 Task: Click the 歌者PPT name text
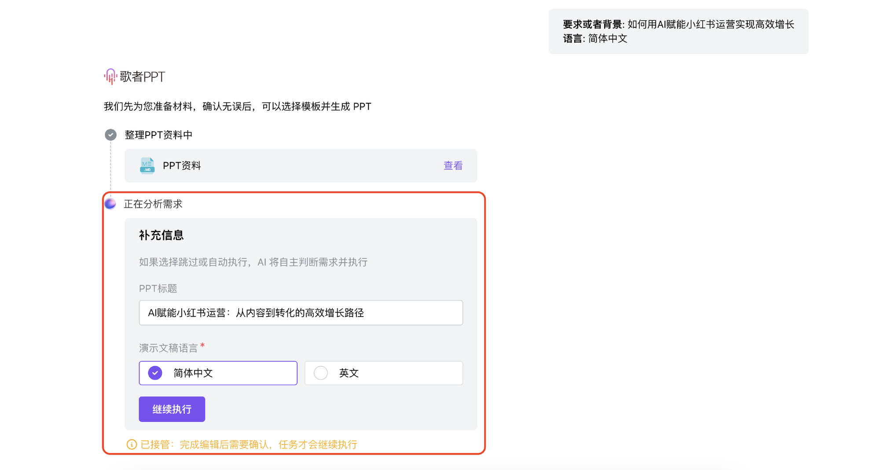(143, 77)
